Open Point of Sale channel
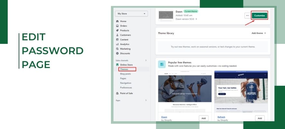Image resolution: width=285 pixels, height=129 pixels. click(x=126, y=93)
